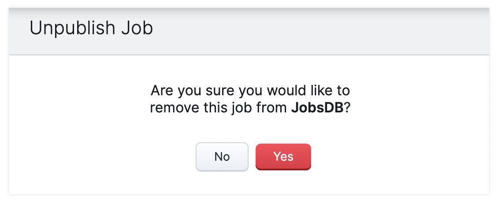The width and height of the screenshot is (498, 202).
Task: Click the Unpublish Job dialog title
Action: tap(91, 29)
